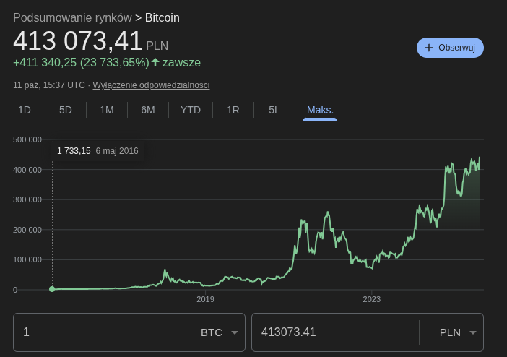Click the 2019 label on chart axis
507x357 pixels.
[206, 299]
